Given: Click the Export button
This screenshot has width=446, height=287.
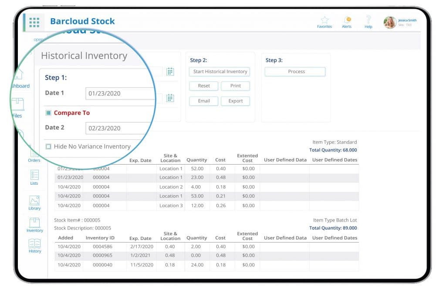Looking at the screenshot, I should coord(236,101).
